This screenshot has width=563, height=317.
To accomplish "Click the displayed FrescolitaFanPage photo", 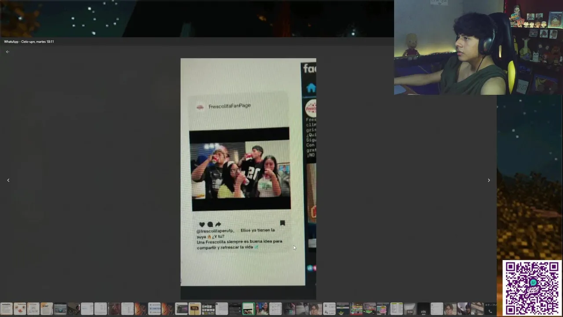I will (x=248, y=179).
